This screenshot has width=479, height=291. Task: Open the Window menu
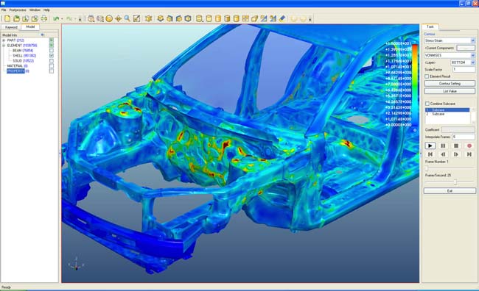pyautogui.click(x=35, y=10)
